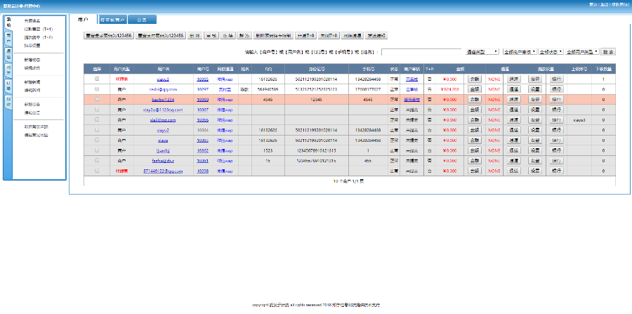This screenshot has width=632, height=314.
Task: Click the 删除 button in toolbar
Action: pyautogui.click(x=195, y=35)
